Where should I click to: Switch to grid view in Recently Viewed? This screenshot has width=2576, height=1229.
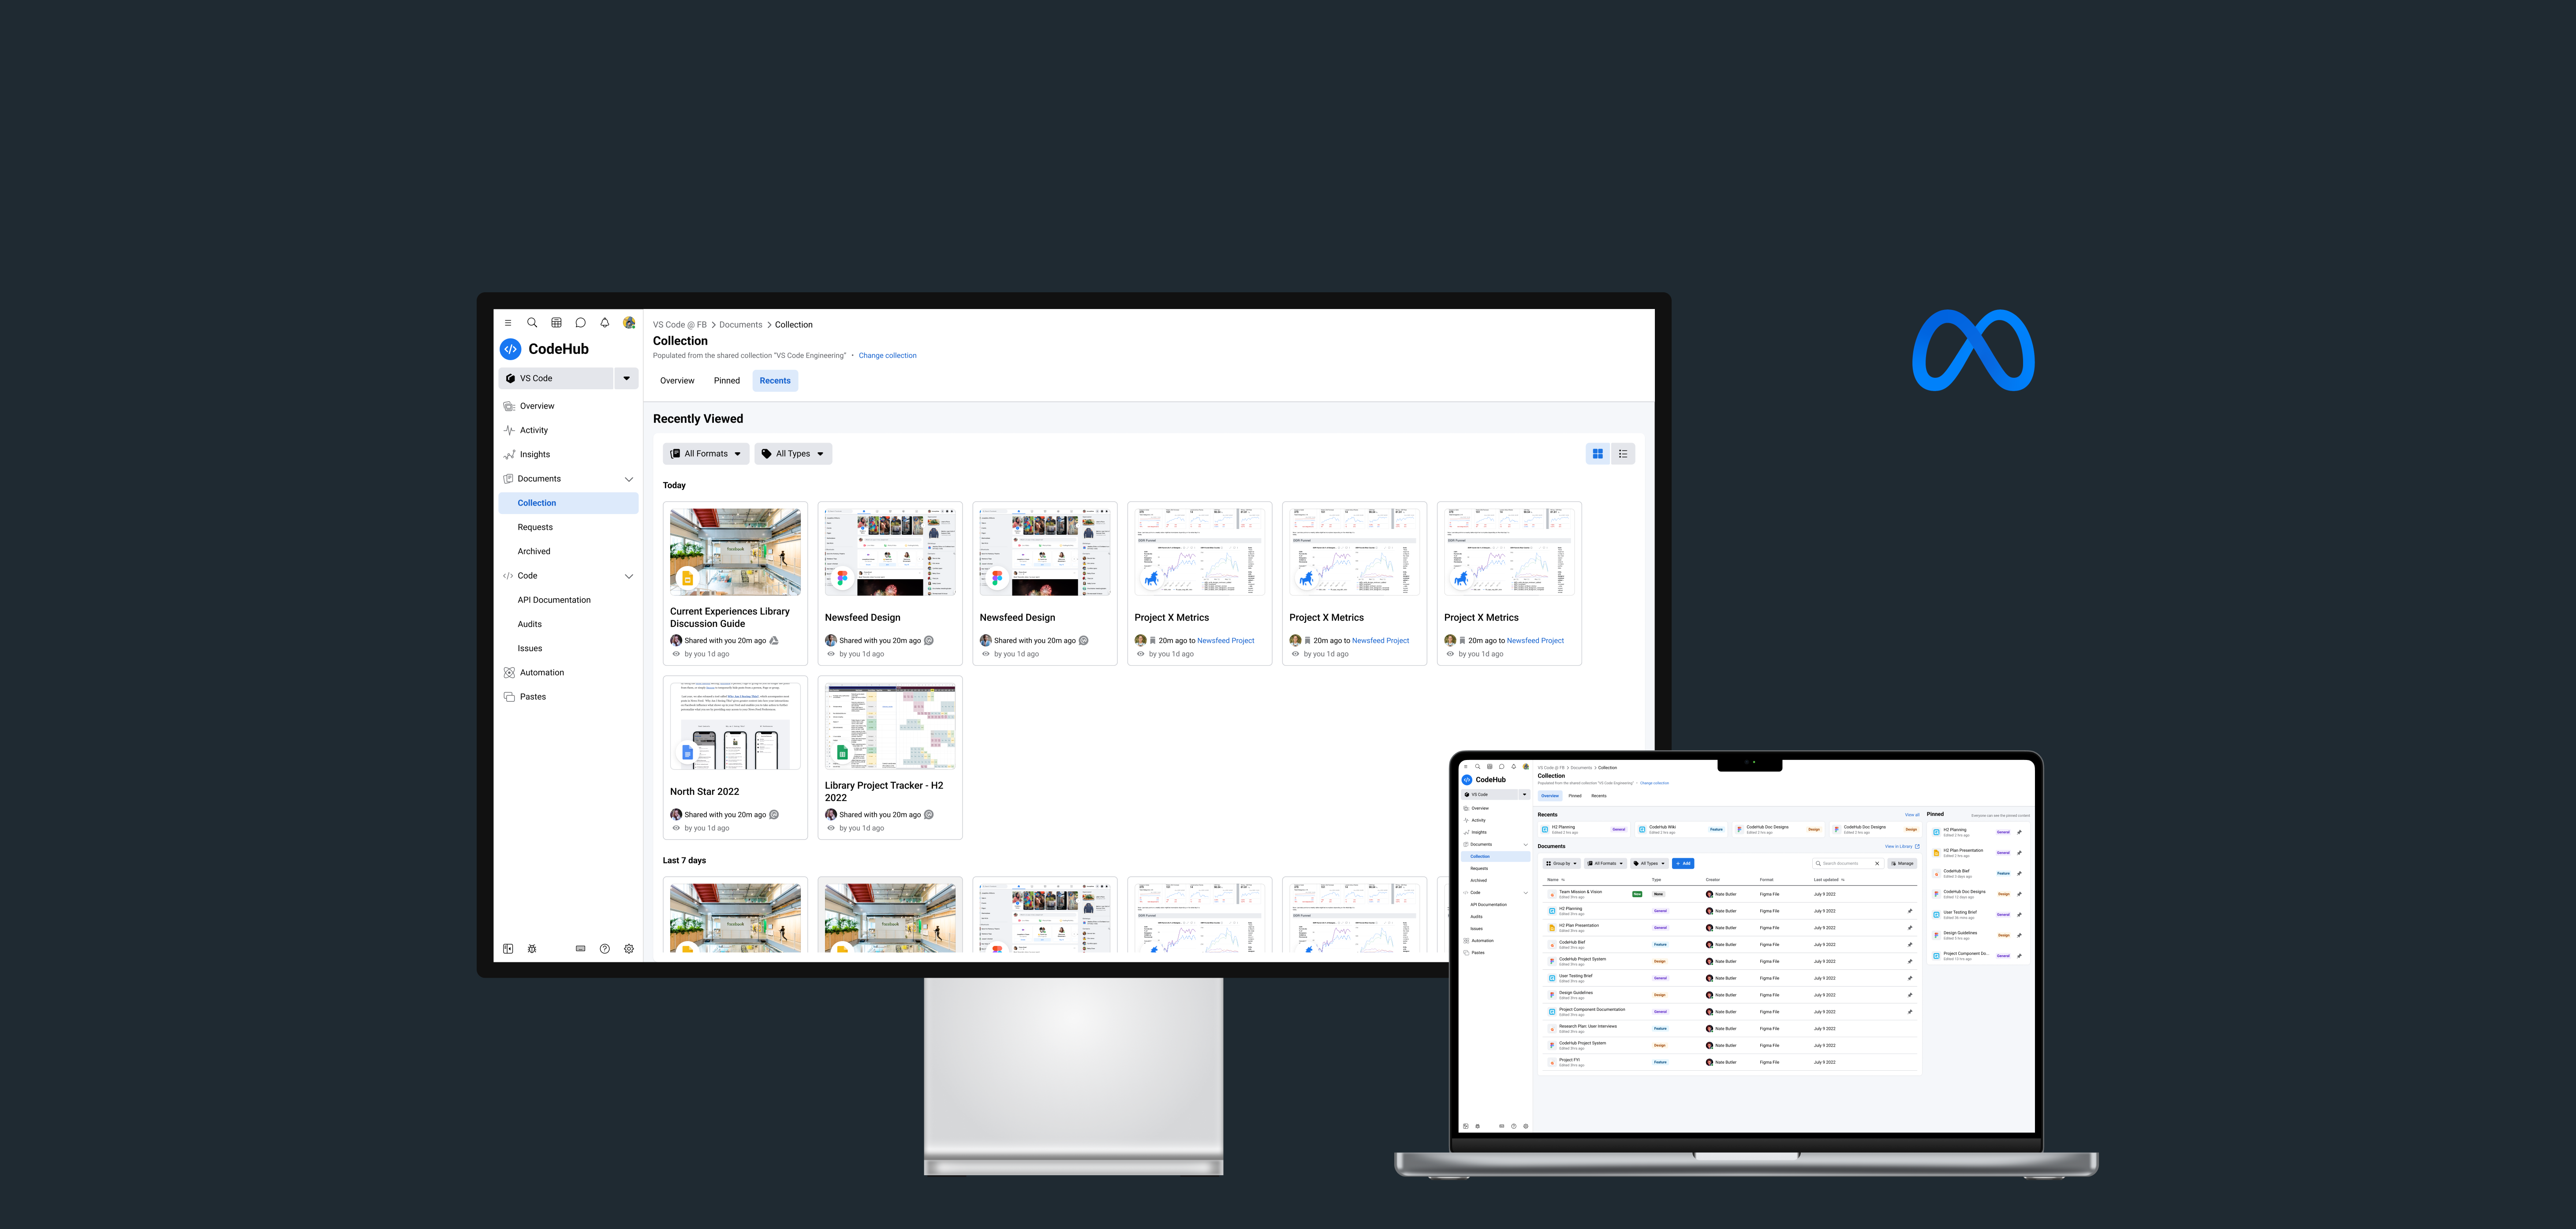[1598, 454]
